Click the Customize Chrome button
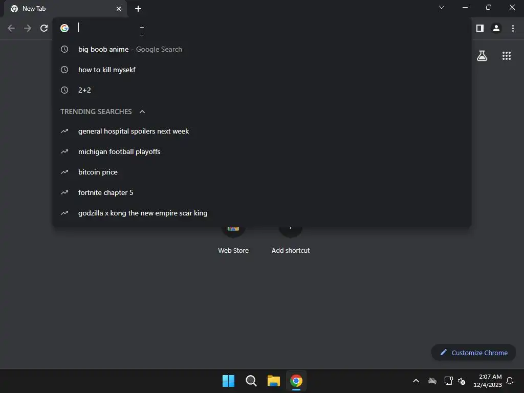Viewport: 524px width, 393px height. pyautogui.click(x=473, y=353)
